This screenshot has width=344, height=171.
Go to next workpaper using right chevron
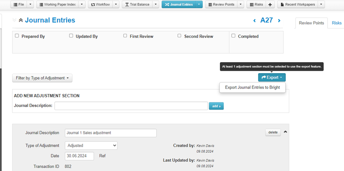(279, 21)
